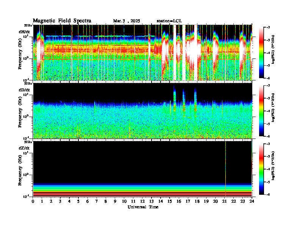Click the '-4' value on dD/dt colorbar
Image resolution: width=300 pixels, height=231 pixels.
268,111
